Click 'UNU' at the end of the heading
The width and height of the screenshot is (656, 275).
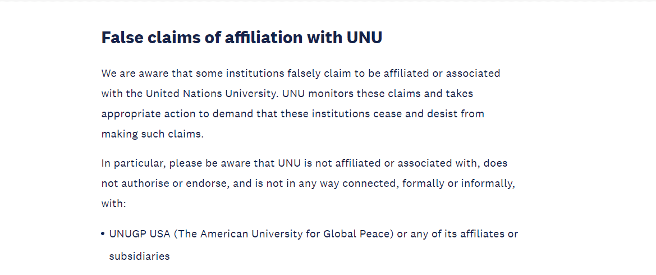point(364,38)
